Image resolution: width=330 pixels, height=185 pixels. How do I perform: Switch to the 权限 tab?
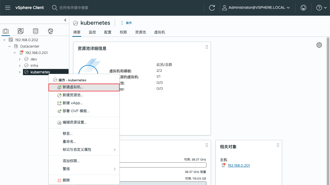point(123,32)
